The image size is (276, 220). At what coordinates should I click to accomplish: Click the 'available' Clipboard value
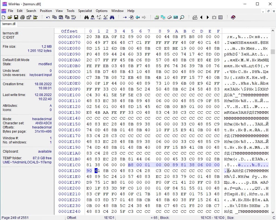45,151
